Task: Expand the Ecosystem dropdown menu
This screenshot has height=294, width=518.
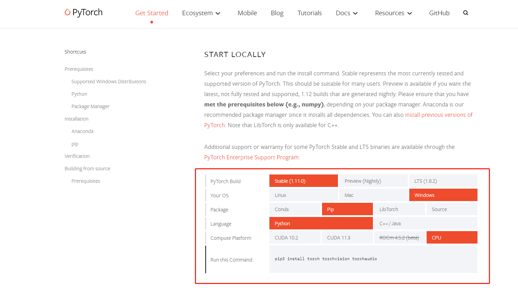Action: click(x=201, y=13)
